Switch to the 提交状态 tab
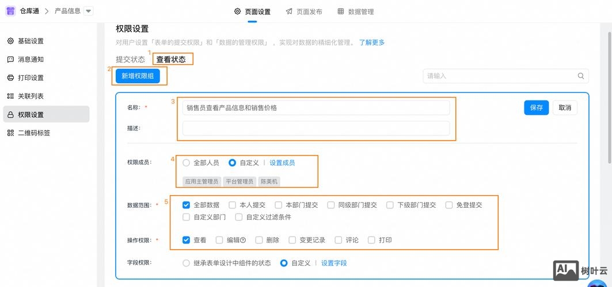Screen dimensions: 612x287 click(x=130, y=60)
